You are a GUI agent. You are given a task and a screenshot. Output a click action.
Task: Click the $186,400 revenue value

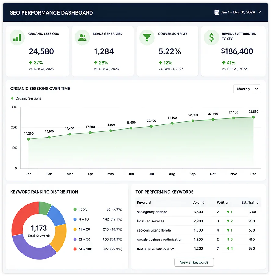tap(237, 51)
